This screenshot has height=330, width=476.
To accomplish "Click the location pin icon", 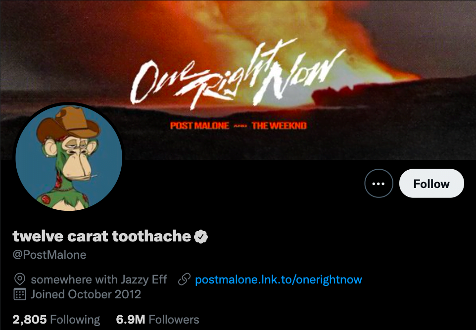I will pos(19,280).
